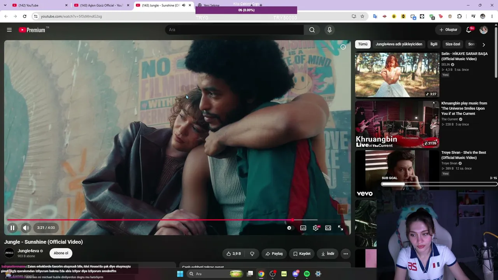Mute the Jungle - Sunshine tab audio
The height and width of the screenshot is (280, 498).
[x=184, y=5]
